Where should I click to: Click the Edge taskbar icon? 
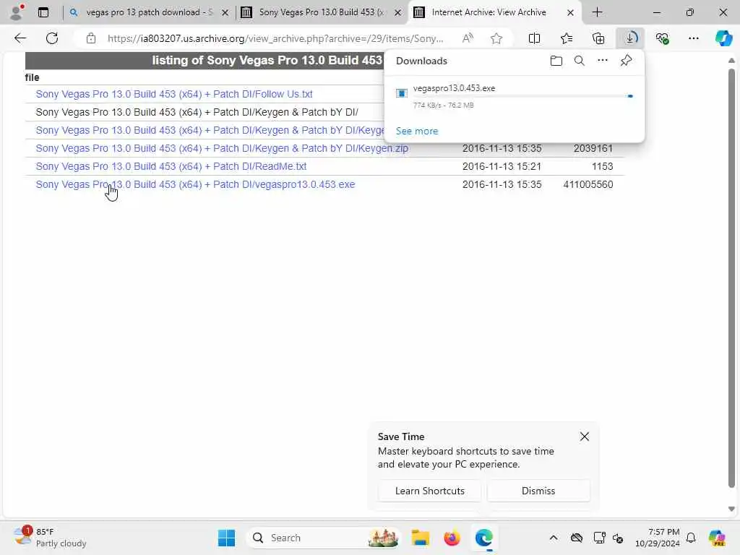[x=483, y=538]
